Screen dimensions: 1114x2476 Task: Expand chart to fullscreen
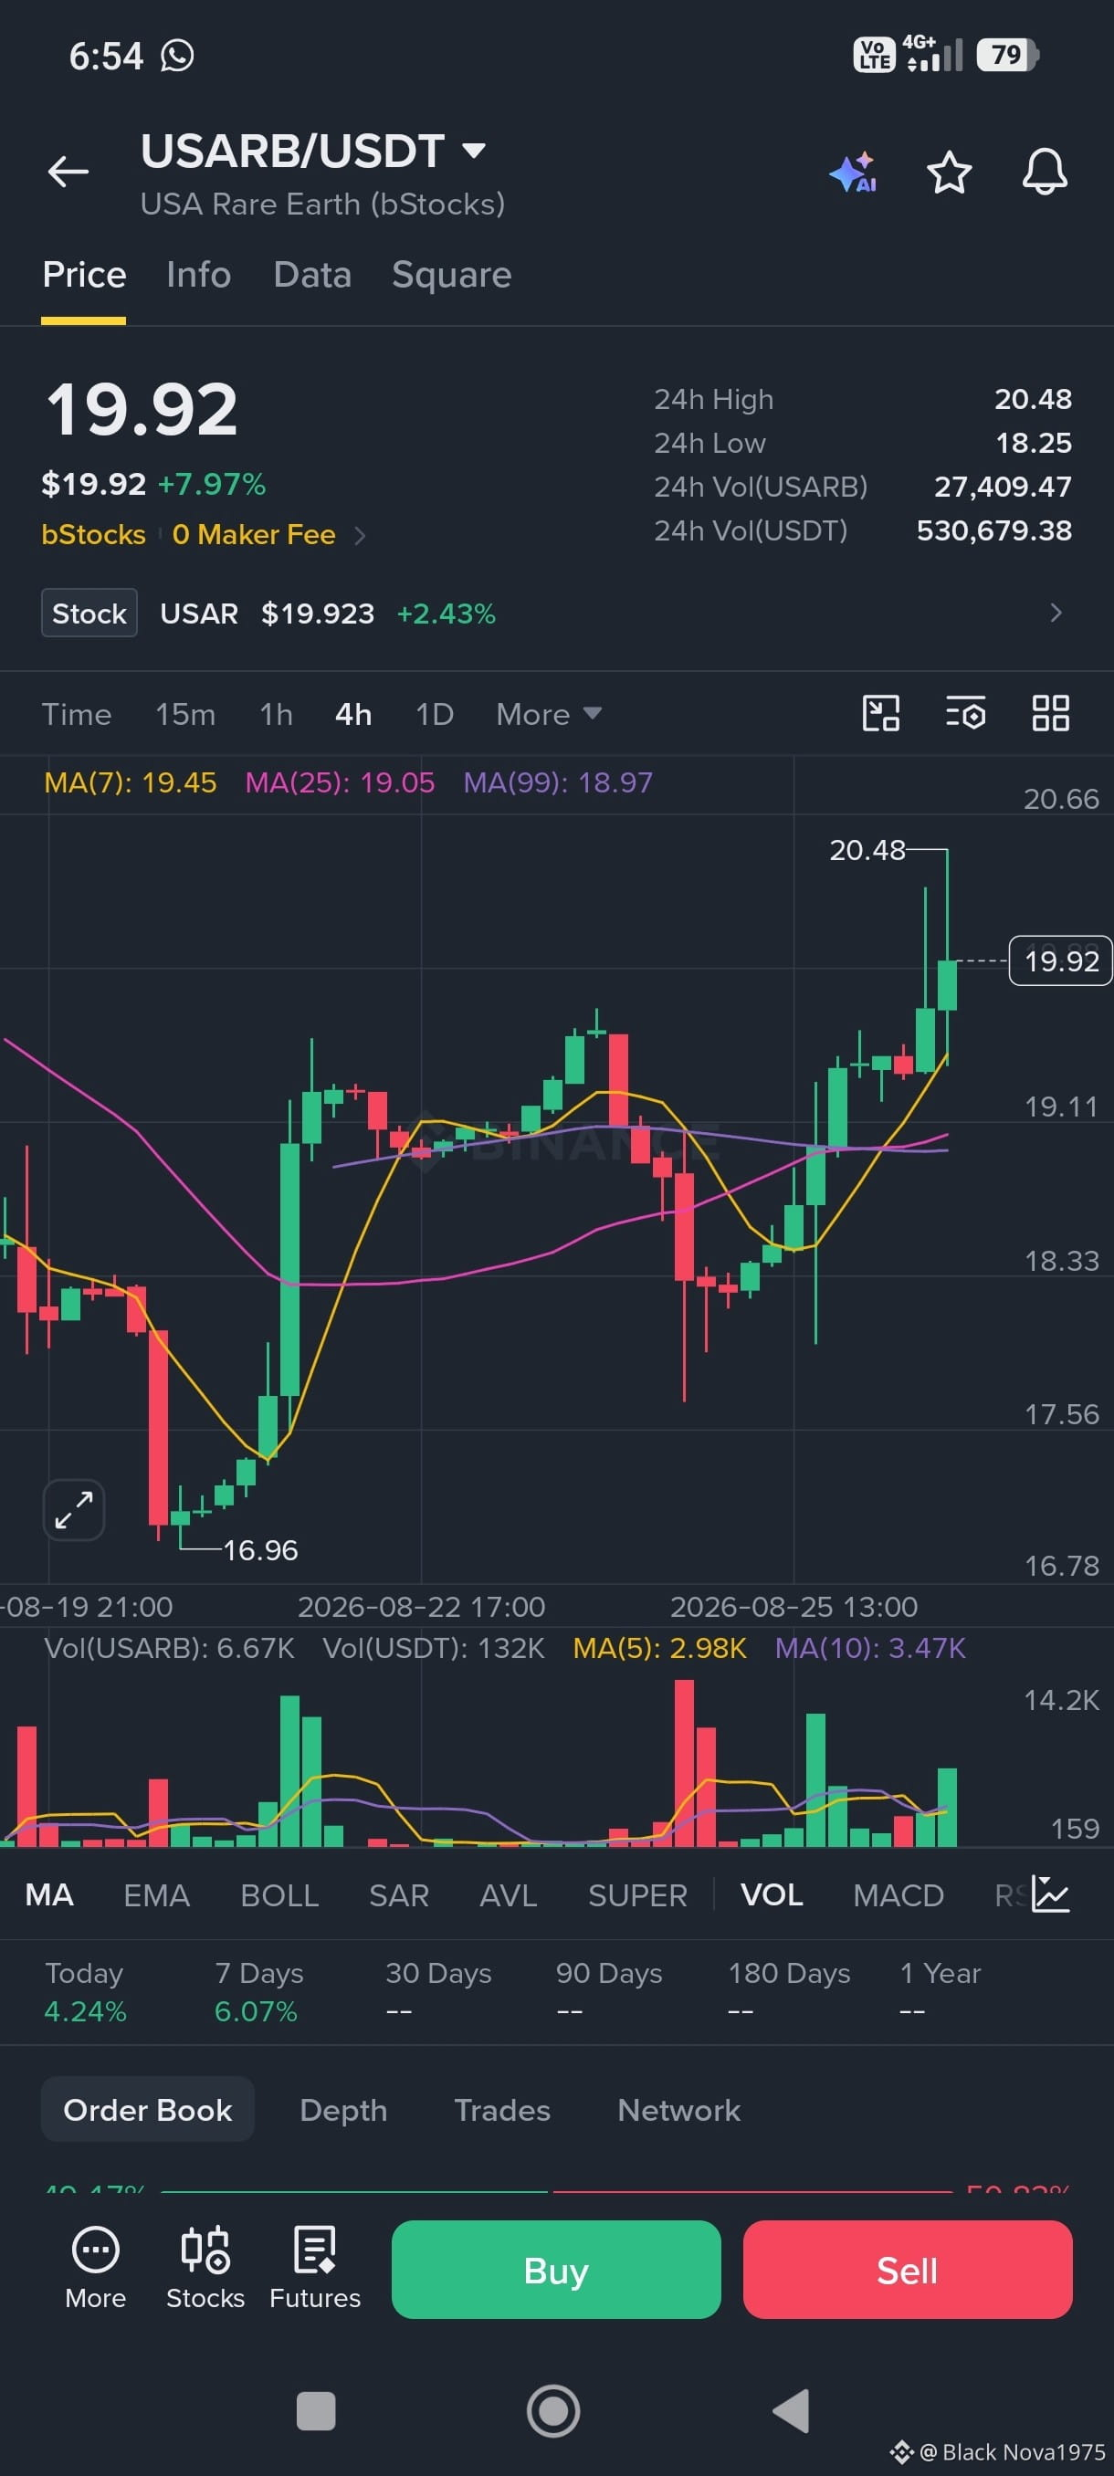tap(74, 1509)
